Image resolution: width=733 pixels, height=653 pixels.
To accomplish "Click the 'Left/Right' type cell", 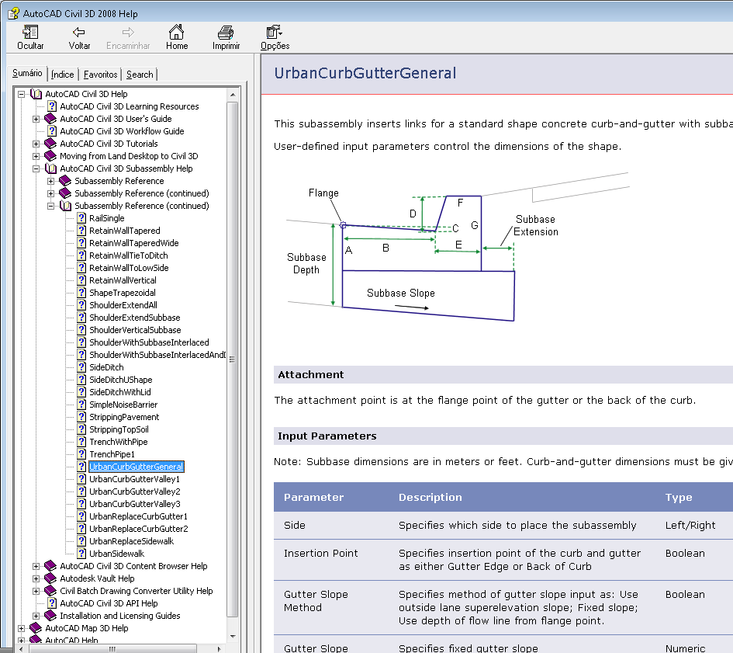I will (690, 525).
